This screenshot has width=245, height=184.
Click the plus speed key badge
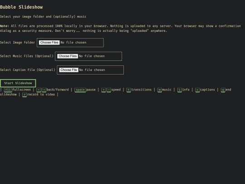click(x=103, y=90)
